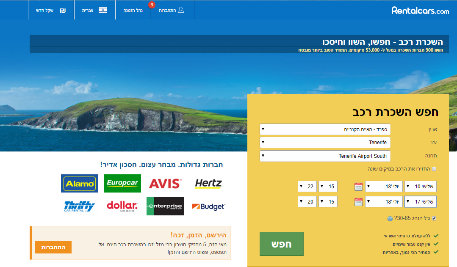Open the pick-up day dropdown שלישי 10
This screenshot has width=457, height=267.
(x=420, y=187)
